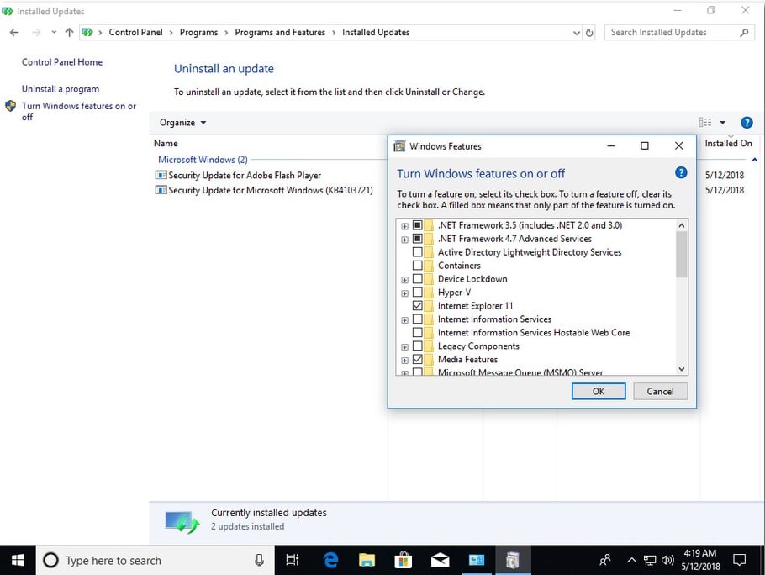Open the view options dropdown arrow
Screen dimensions: 765x575
coord(723,123)
